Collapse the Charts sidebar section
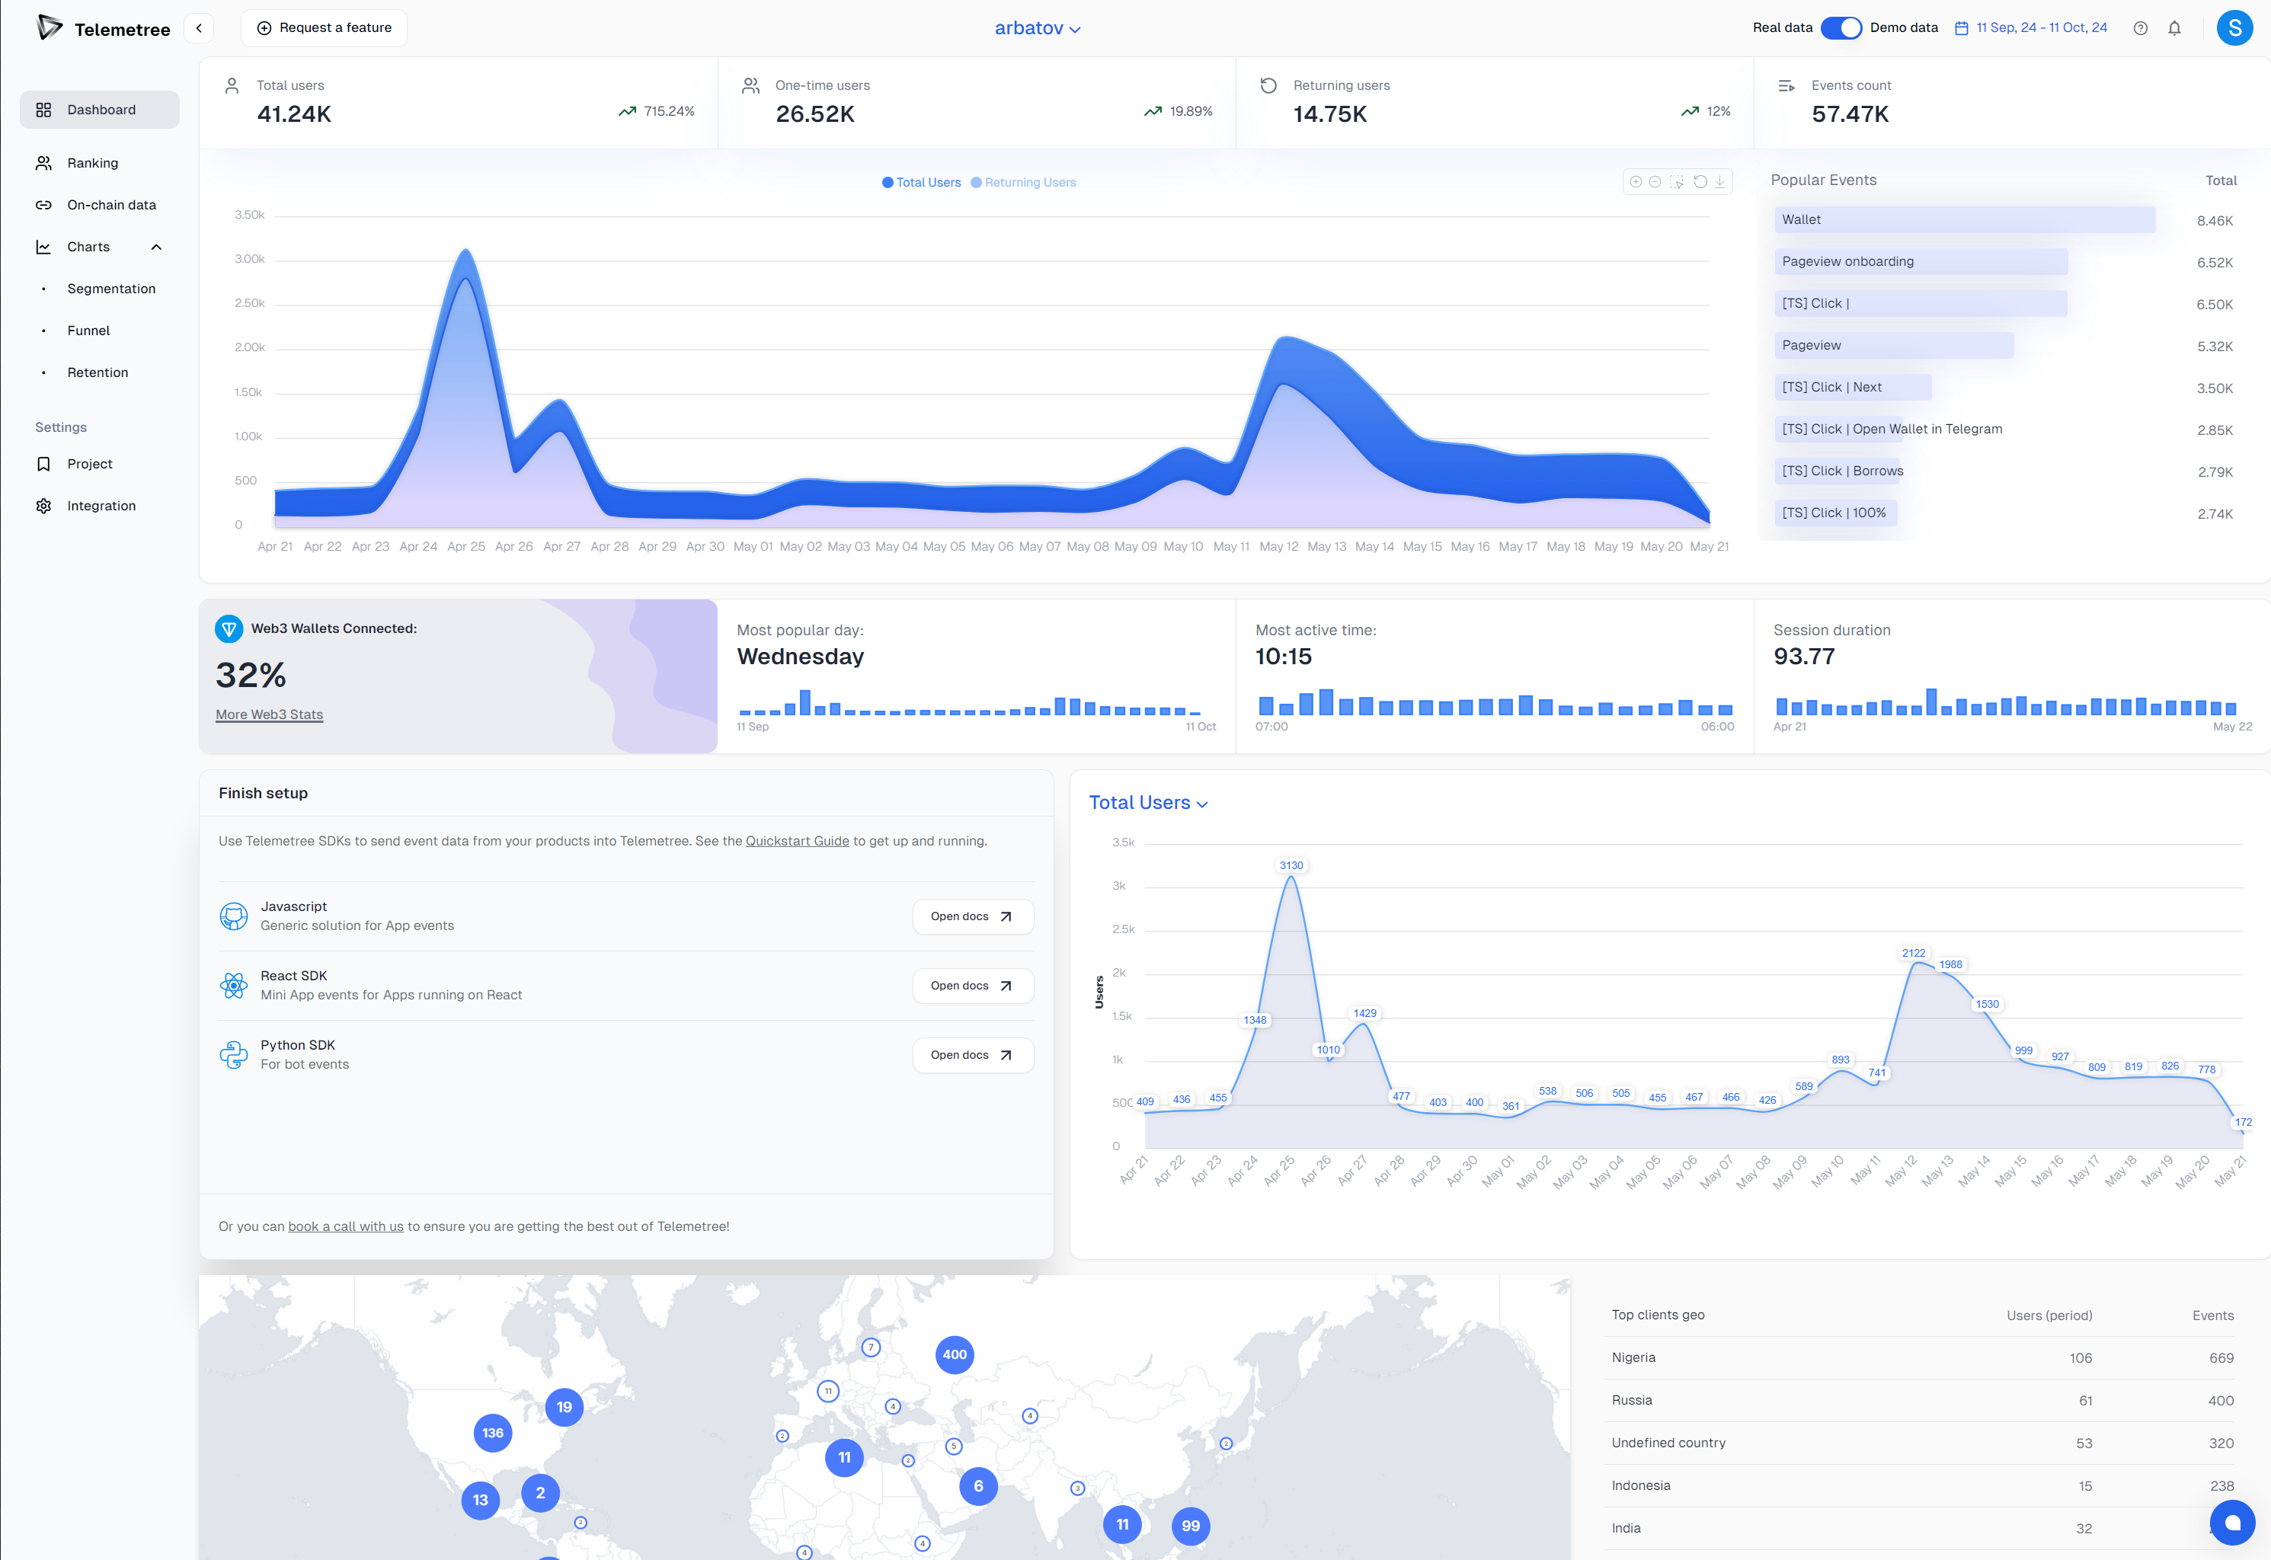This screenshot has width=2271, height=1560. (156, 248)
